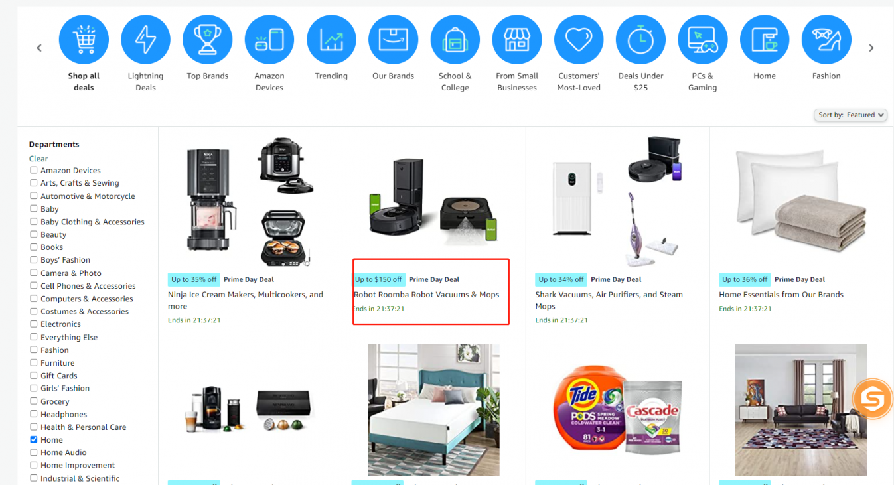This screenshot has height=485, width=894.
Task: Go to previous categories with left arrow
Action: [39, 48]
